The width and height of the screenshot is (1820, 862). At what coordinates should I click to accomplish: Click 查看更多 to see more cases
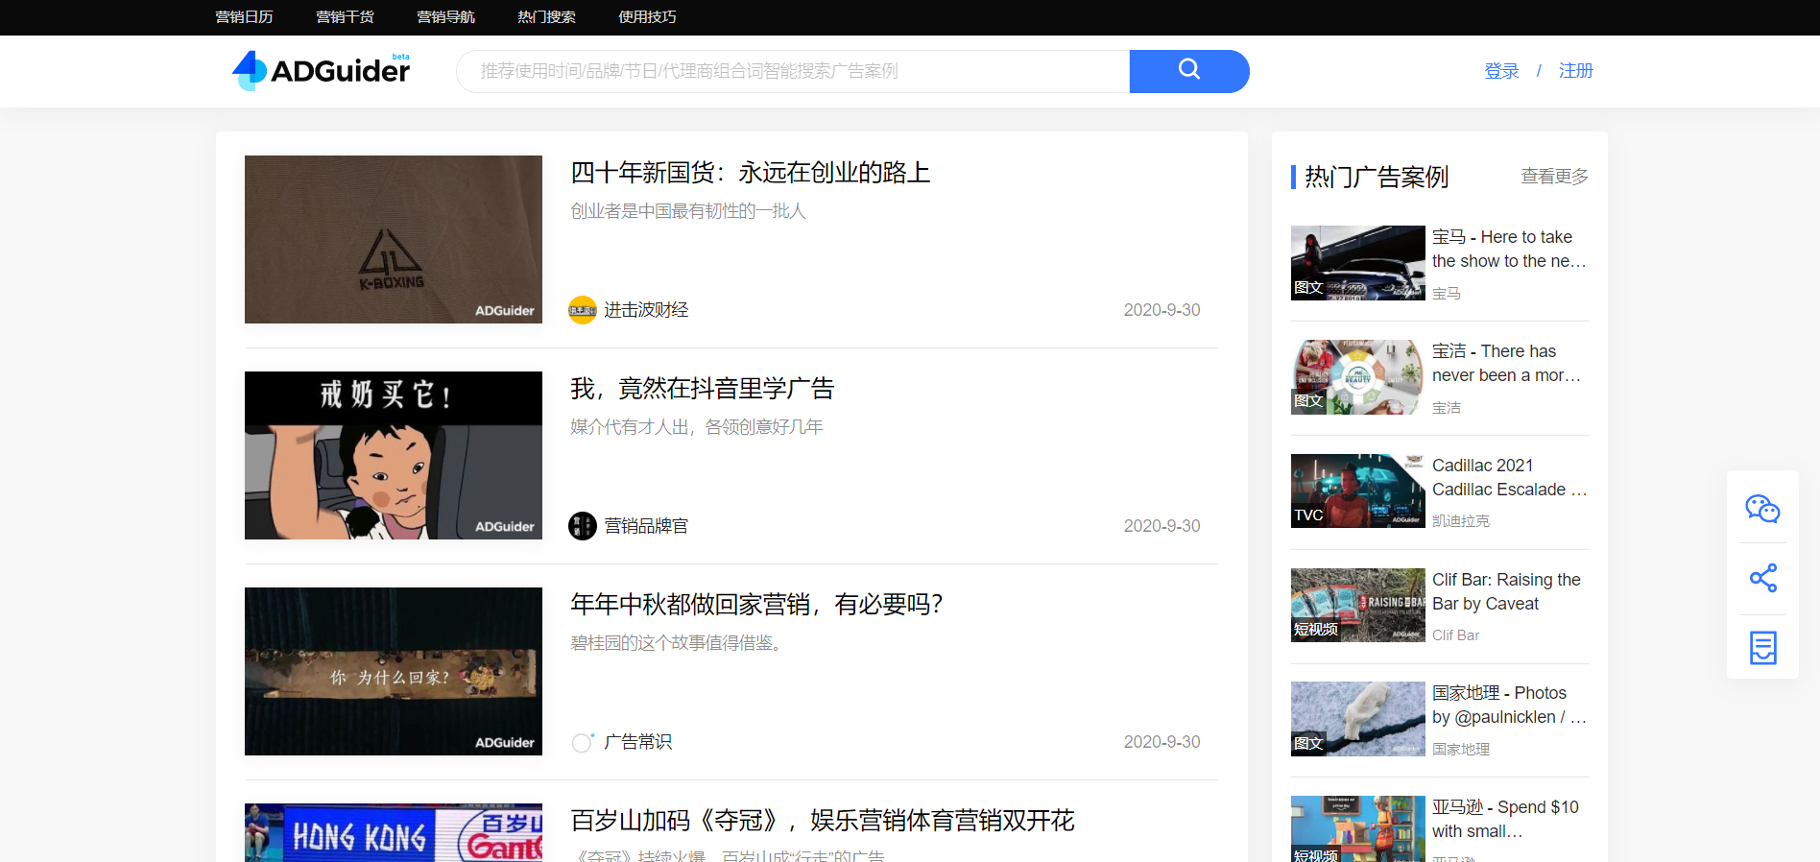pos(1554,177)
